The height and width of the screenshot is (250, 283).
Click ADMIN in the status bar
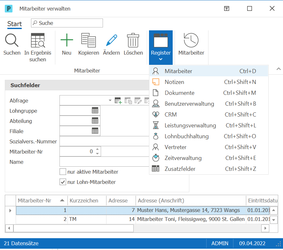click(220, 243)
